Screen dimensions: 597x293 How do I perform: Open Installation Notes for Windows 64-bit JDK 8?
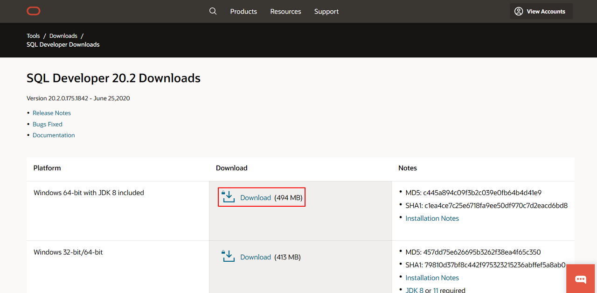[x=432, y=218]
